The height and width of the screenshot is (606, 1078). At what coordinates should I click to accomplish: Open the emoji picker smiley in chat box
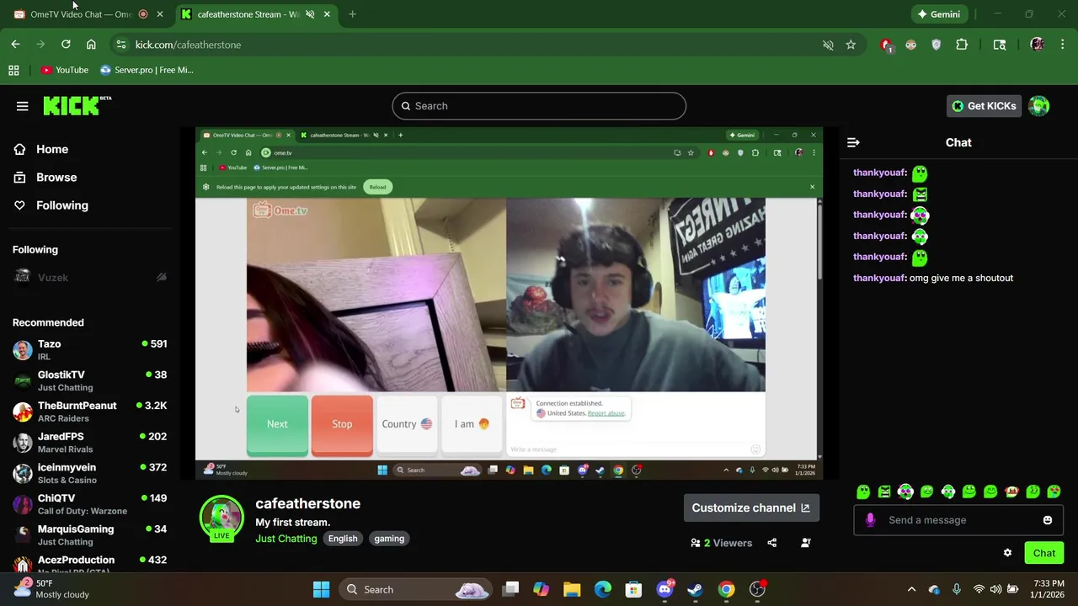pyautogui.click(x=1048, y=520)
